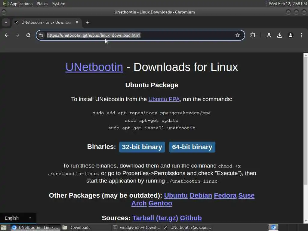Show downloads via the toolbar download icon
308x231 pixels.
coord(279,35)
